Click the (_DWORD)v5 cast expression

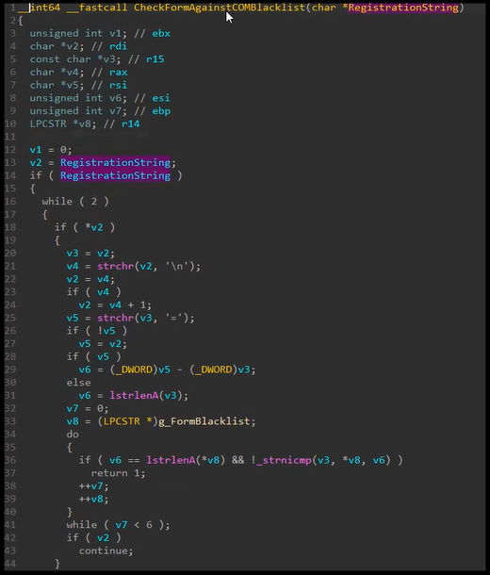tap(139, 370)
